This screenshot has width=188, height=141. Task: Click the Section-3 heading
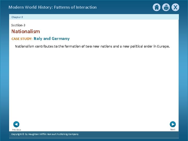coord(18,25)
